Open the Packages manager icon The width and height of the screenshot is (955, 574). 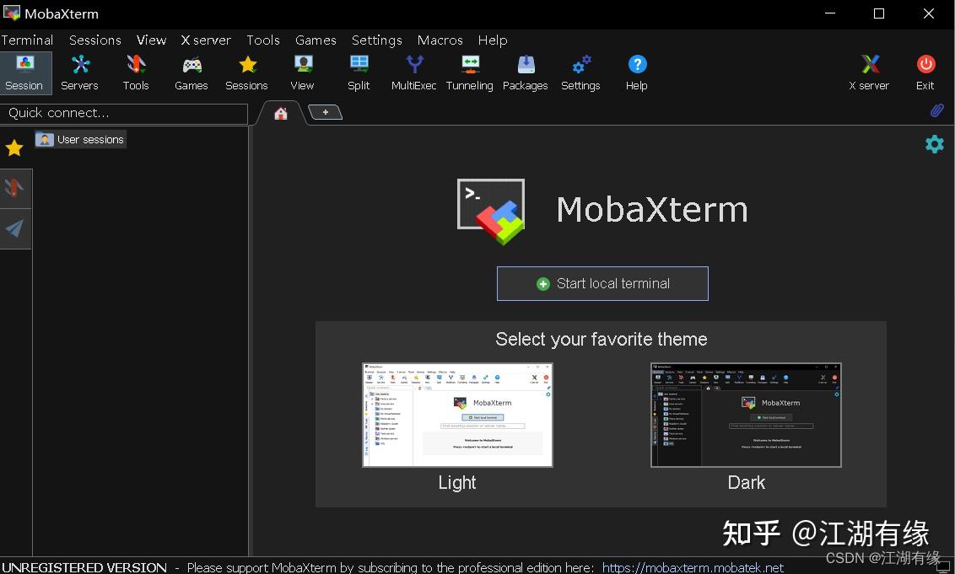(525, 72)
